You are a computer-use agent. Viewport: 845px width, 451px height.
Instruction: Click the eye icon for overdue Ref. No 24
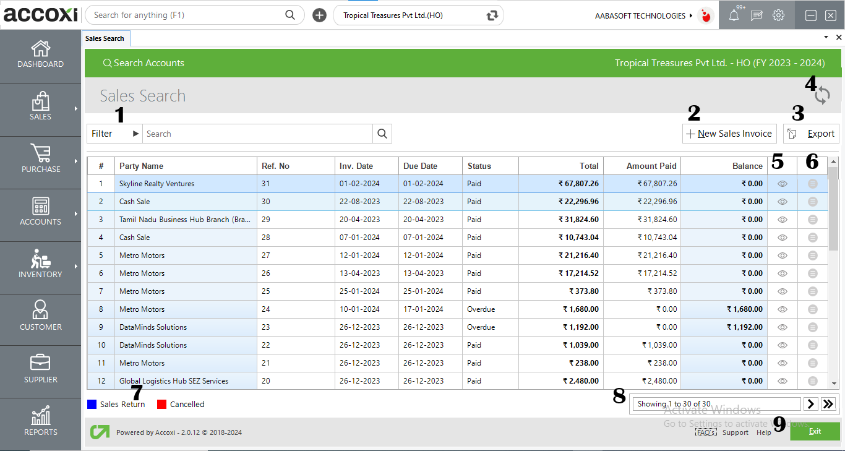pos(783,309)
